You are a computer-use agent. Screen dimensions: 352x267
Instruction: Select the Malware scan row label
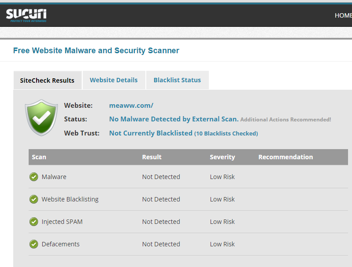point(54,177)
